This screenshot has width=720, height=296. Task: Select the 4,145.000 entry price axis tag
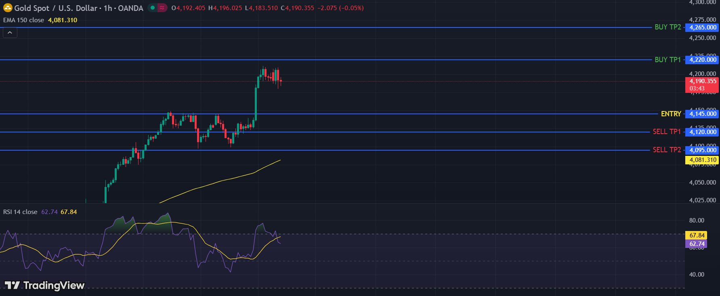pos(703,114)
